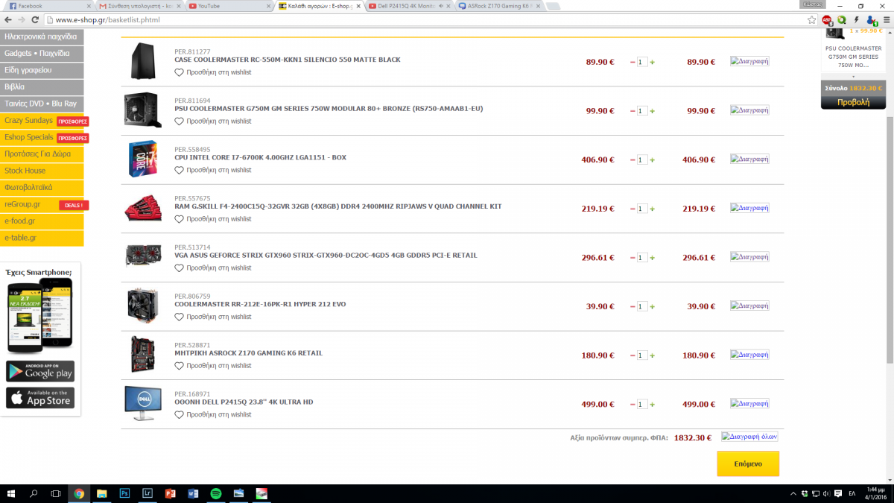Screen dimensions: 894x503
Task: Open Ταινίες DVD • Blu Ray category
Action: click(x=42, y=104)
